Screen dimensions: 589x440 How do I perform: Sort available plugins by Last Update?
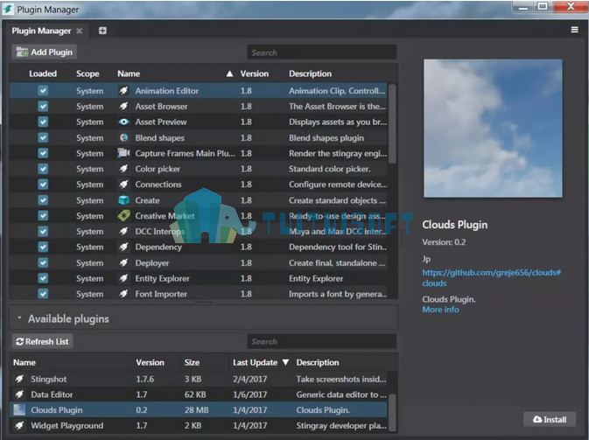point(255,362)
